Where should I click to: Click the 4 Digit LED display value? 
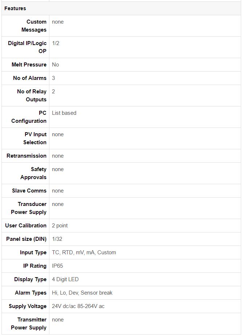(65, 279)
